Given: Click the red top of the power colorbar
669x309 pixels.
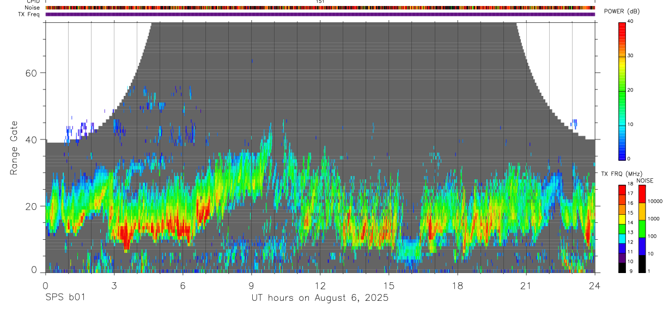Looking at the screenshot, I should (622, 27).
